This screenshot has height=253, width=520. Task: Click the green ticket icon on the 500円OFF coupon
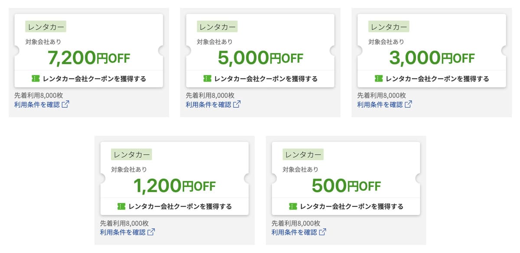point(293,206)
